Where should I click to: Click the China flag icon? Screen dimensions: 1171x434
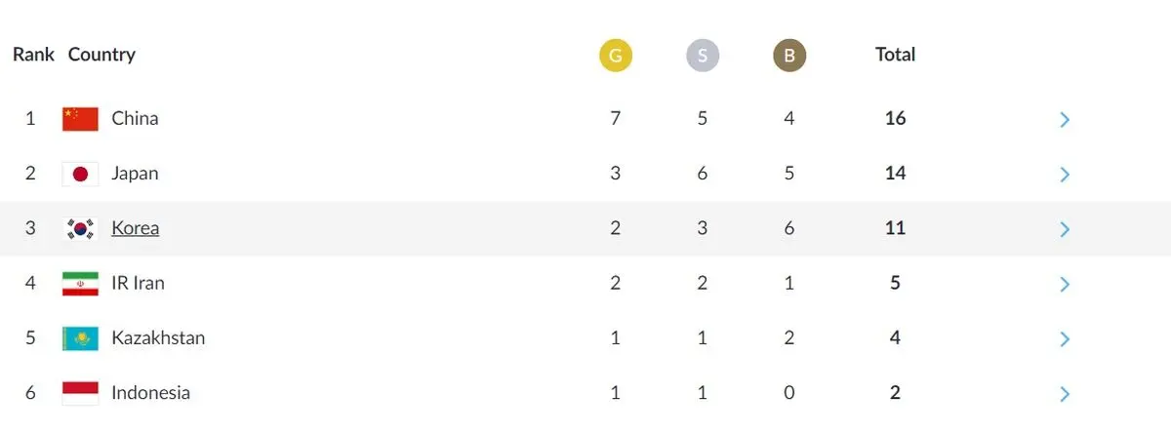(80, 119)
